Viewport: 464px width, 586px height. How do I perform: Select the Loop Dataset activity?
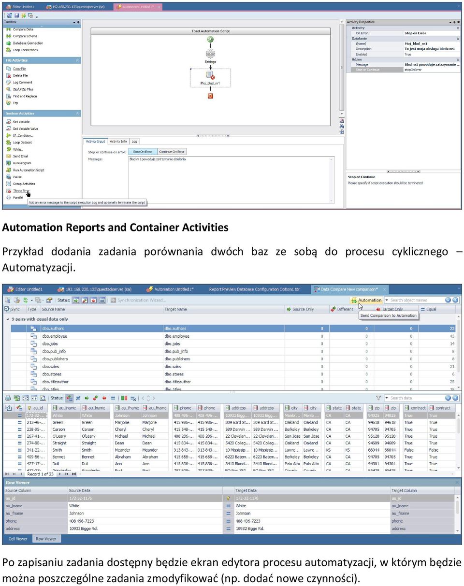[19, 143]
